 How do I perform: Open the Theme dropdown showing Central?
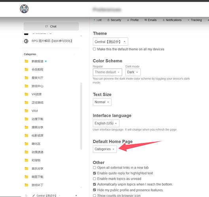click(x=110, y=42)
